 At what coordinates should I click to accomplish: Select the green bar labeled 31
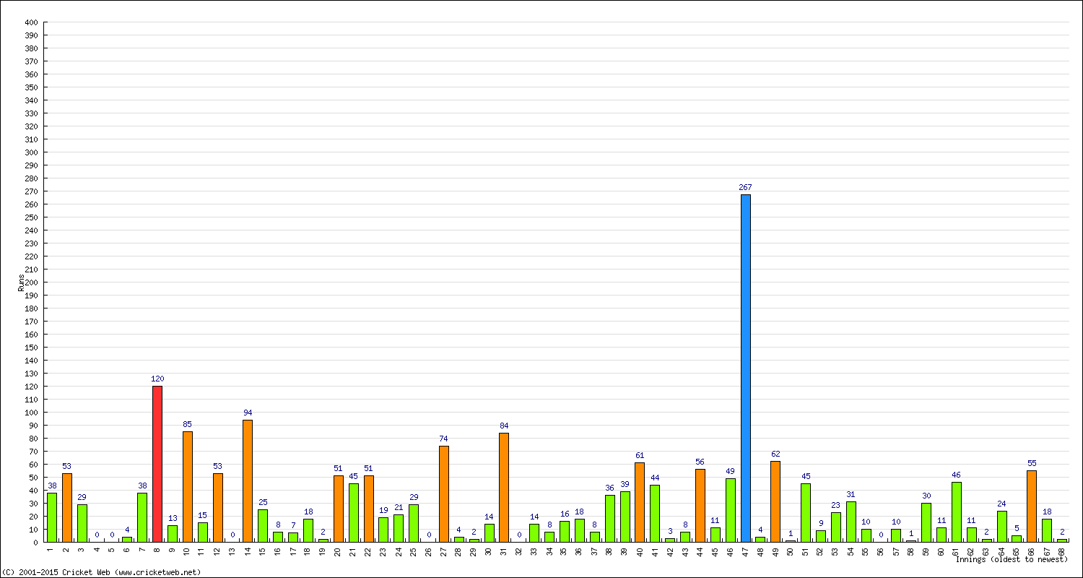coord(851,522)
